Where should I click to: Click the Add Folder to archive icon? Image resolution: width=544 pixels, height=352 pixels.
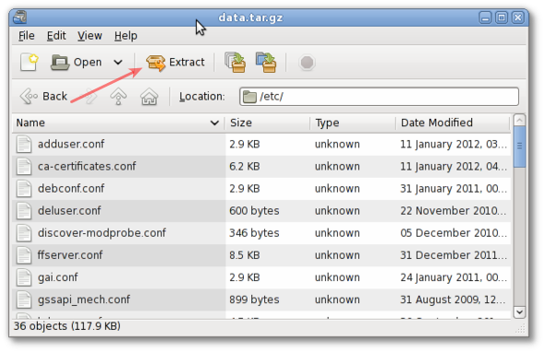(x=266, y=63)
